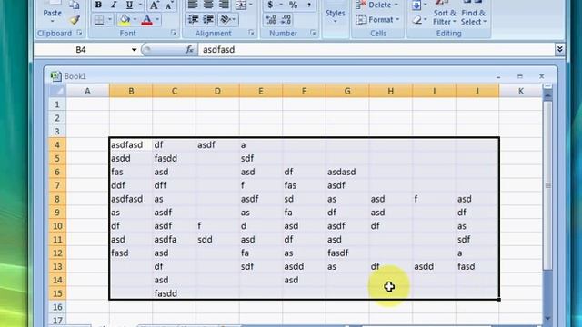This screenshot has width=582, height=327.
Task: Click the split box above scrollbar
Action: pyautogui.click(x=547, y=87)
